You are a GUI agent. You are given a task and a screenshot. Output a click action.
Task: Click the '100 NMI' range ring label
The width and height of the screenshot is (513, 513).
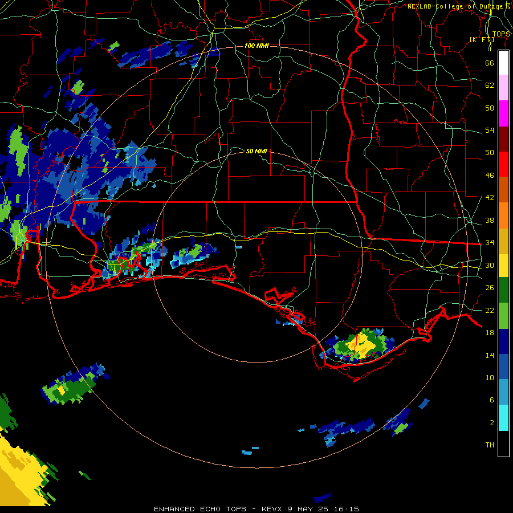(x=256, y=46)
